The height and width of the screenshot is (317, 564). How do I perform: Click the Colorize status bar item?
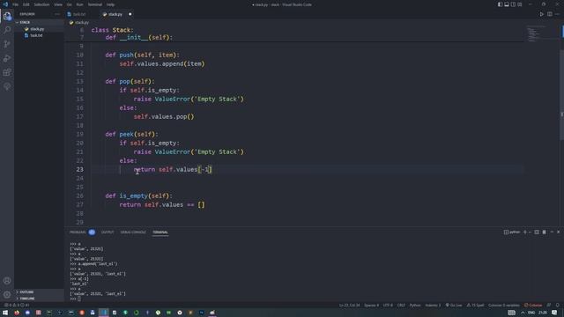coord(532,306)
